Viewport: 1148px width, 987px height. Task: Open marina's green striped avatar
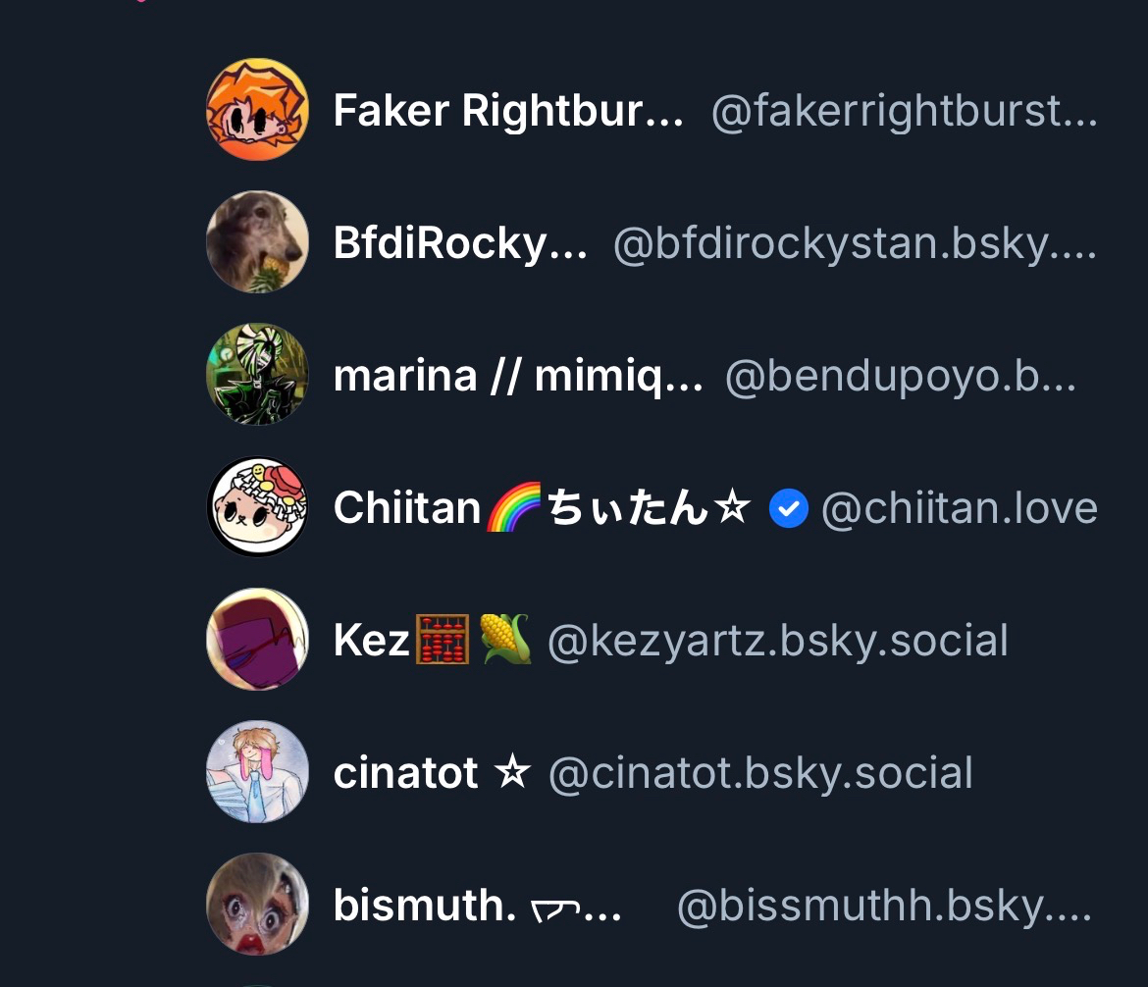(x=257, y=374)
